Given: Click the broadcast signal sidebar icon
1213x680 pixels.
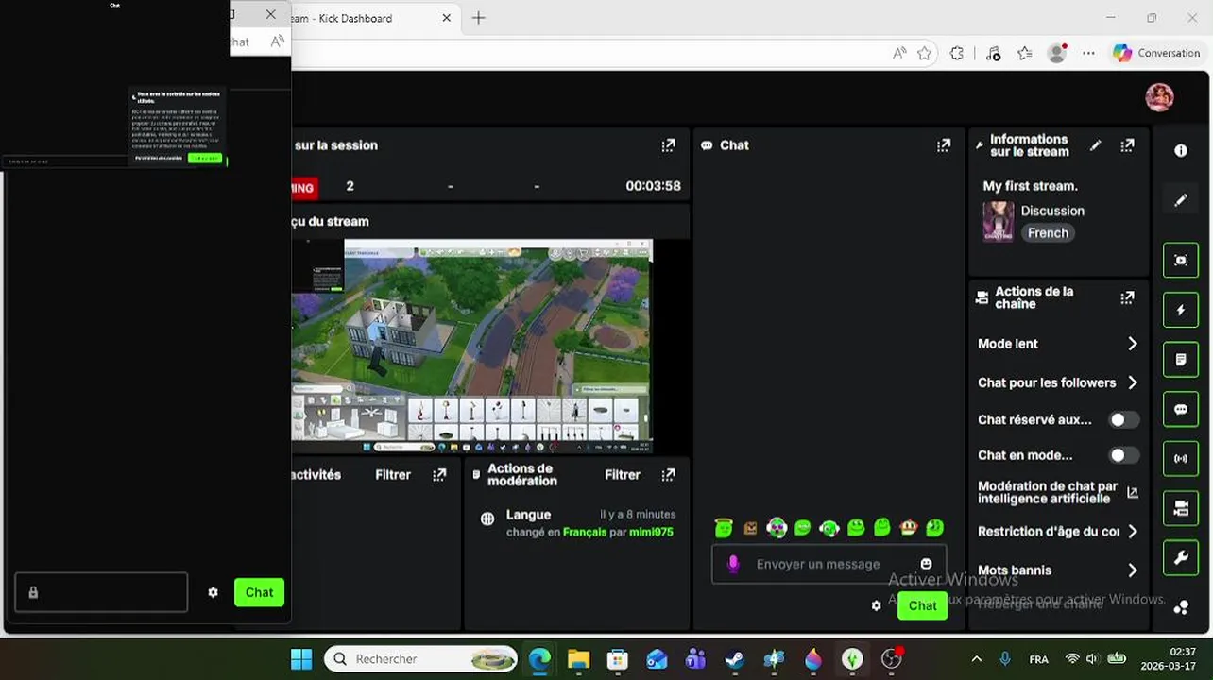Looking at the screenshot, I should pos(1181,459).
